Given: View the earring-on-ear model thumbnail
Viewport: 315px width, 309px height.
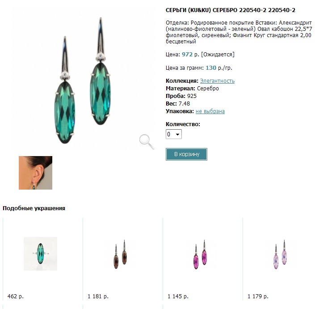Looking at the screenshot, I should 36,173.
